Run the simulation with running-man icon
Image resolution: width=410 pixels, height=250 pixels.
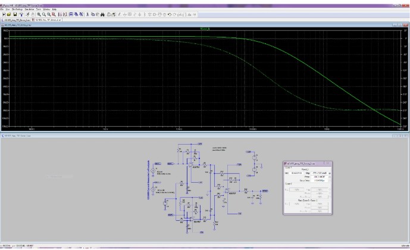point(27,14)
